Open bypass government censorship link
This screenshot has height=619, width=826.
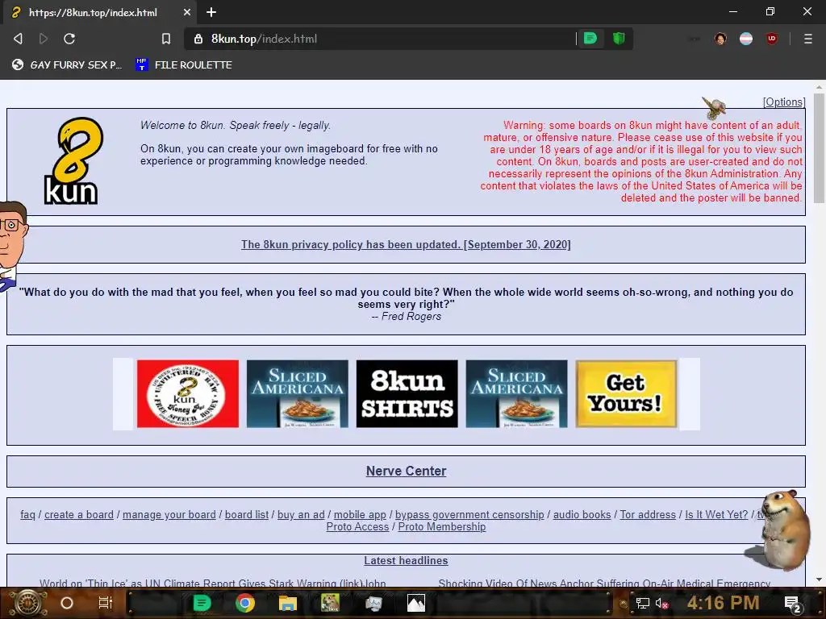pos(469,514)
